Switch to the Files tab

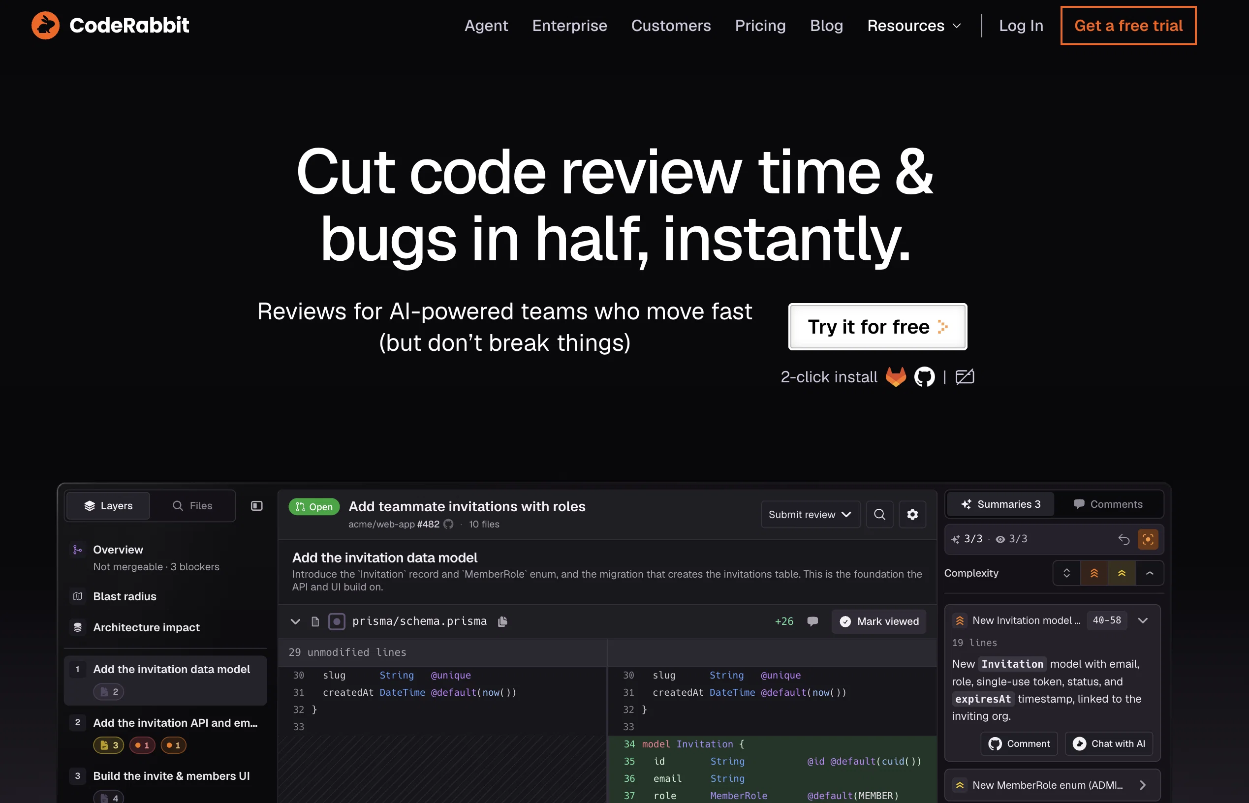pos(192,506)
